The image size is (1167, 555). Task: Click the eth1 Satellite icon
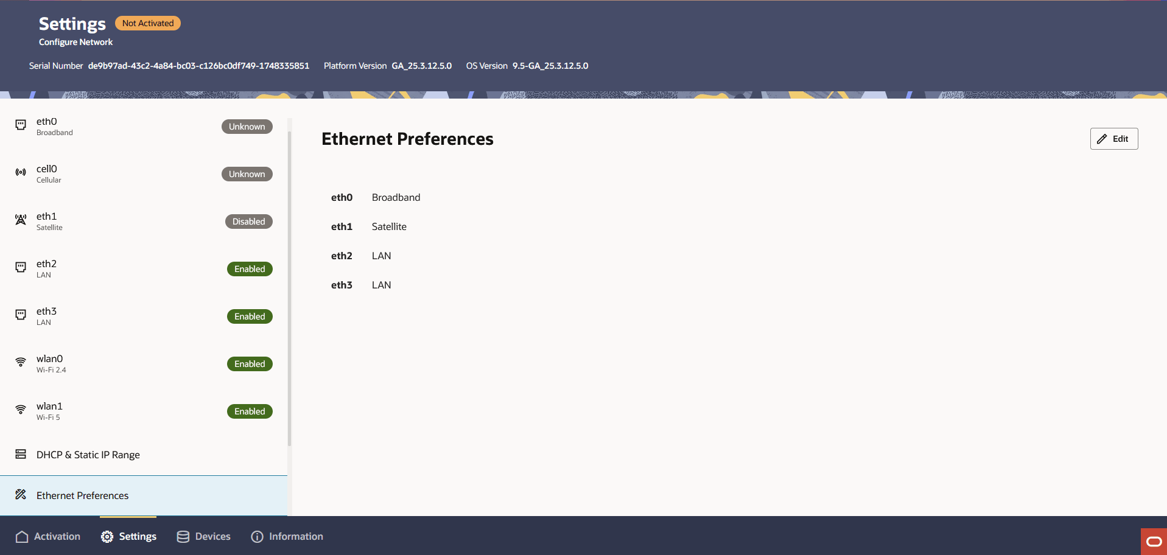tap(20, 219)
